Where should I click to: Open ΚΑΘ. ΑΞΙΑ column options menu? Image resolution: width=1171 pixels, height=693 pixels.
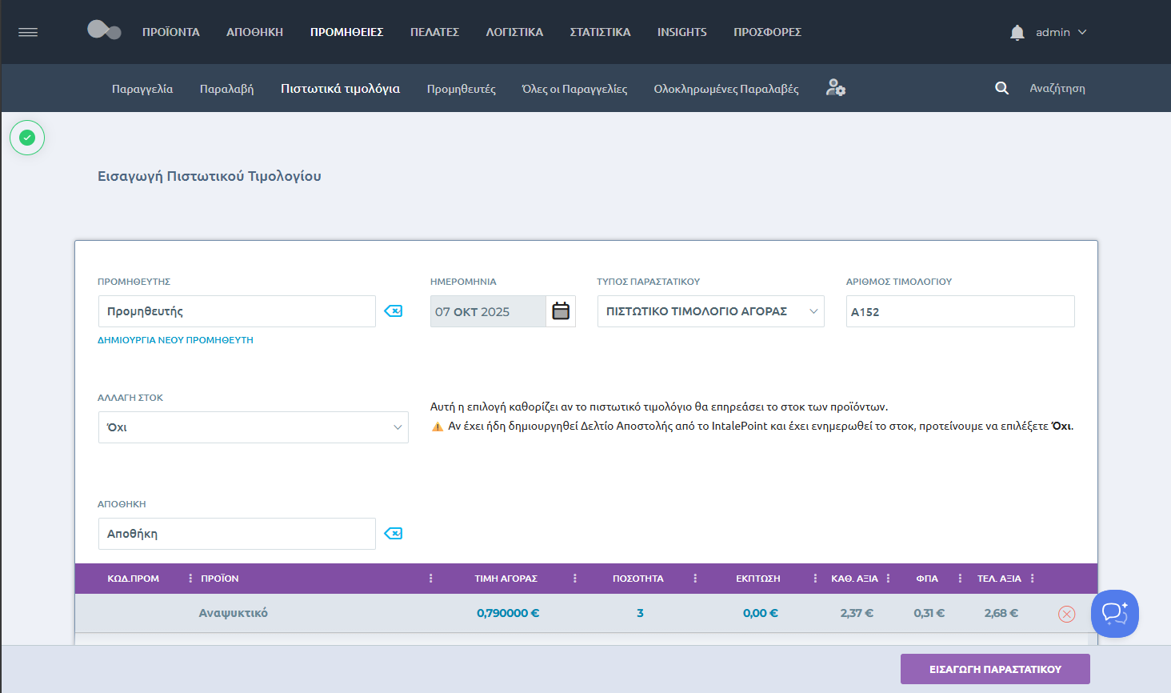888,578
